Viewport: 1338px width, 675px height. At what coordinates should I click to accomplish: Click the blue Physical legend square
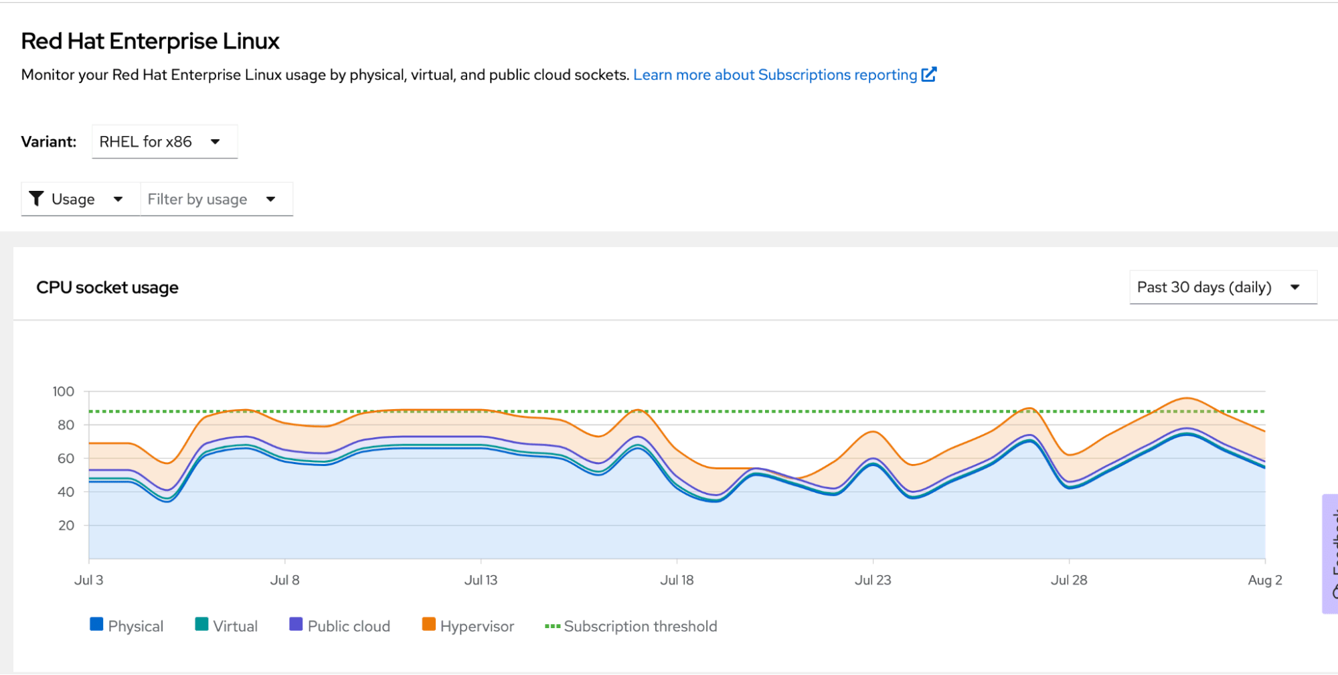pos(96,625)
